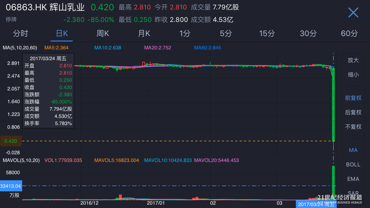Click the 开盘 2.810 tooltip row
Viewport: 370px width, 208px height.
(48, 66)
